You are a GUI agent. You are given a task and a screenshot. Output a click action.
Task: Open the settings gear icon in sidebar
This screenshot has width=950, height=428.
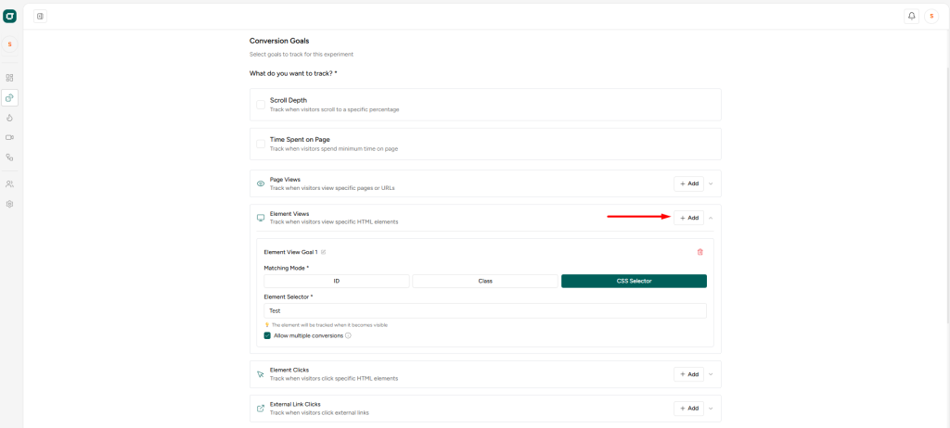point(9,204)
